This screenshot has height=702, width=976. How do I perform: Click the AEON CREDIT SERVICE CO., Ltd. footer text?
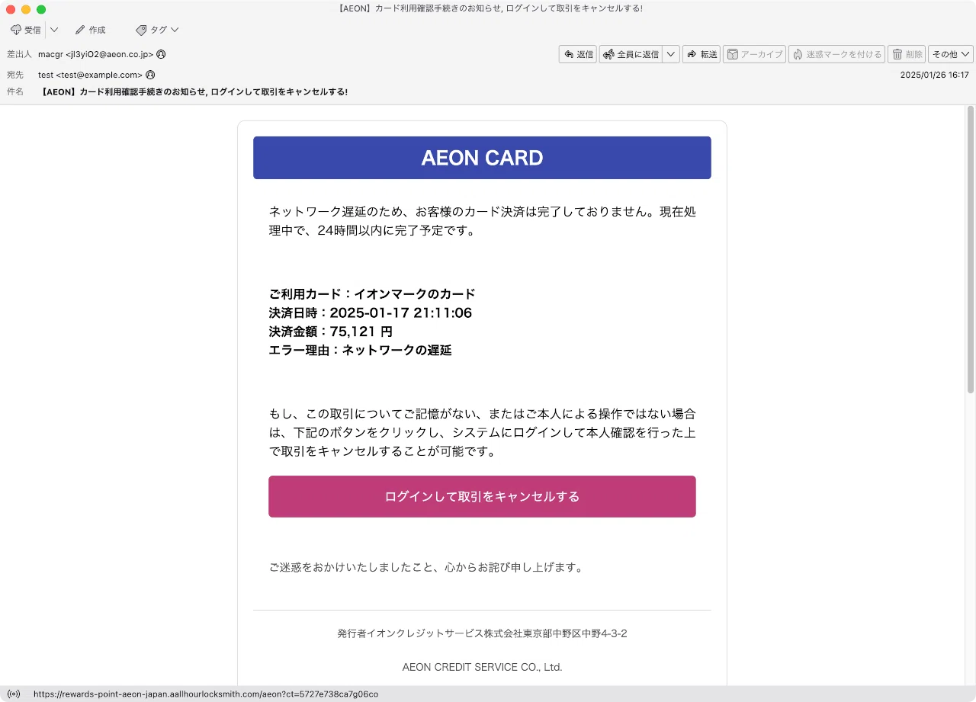click(x=482, y=667)
